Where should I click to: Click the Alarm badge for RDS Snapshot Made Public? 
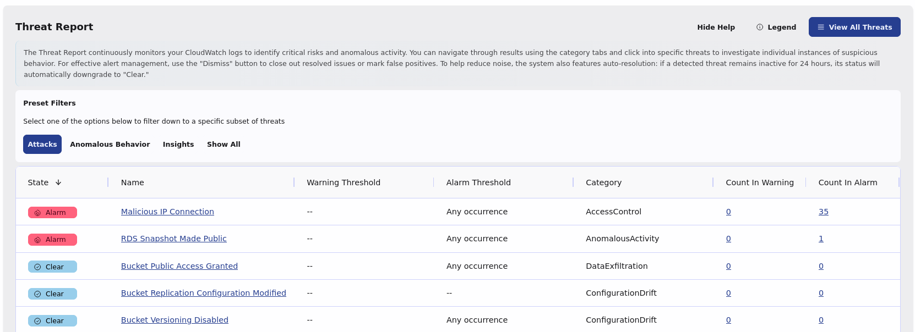[52, 240]
